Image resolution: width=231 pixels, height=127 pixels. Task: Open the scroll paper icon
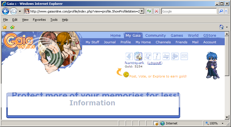(147, 56)
